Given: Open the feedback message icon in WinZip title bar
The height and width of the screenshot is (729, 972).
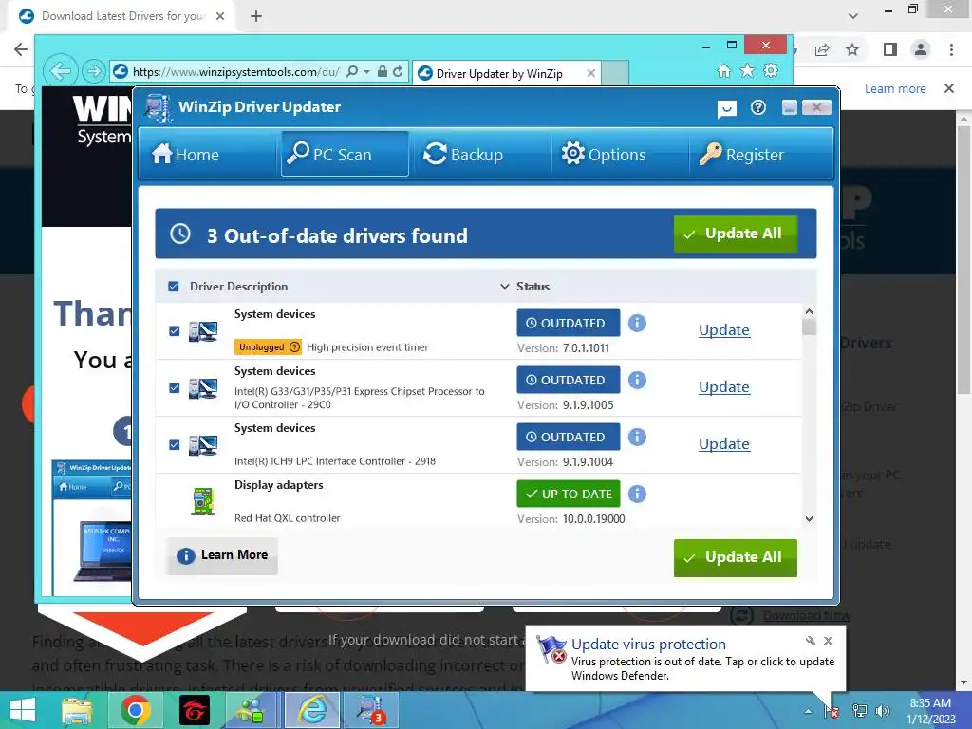Looking at the screenshot, I should click(726, 109).
